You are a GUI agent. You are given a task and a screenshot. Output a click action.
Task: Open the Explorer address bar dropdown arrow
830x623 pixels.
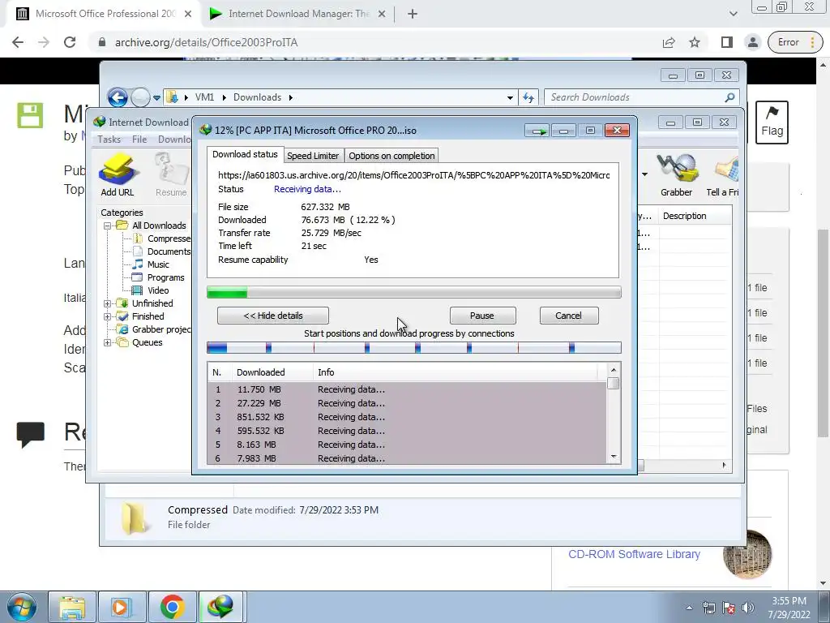pyautogui.click(x=510, y=97)
